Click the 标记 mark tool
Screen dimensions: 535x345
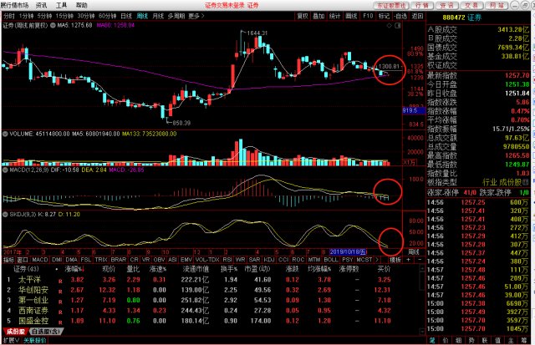coord(384,16)
